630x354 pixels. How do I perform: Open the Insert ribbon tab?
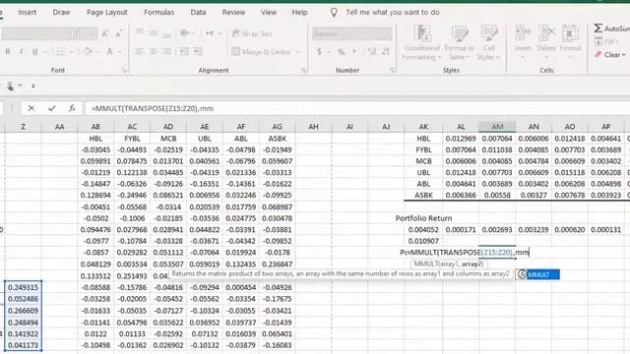[x=27, y=12]
